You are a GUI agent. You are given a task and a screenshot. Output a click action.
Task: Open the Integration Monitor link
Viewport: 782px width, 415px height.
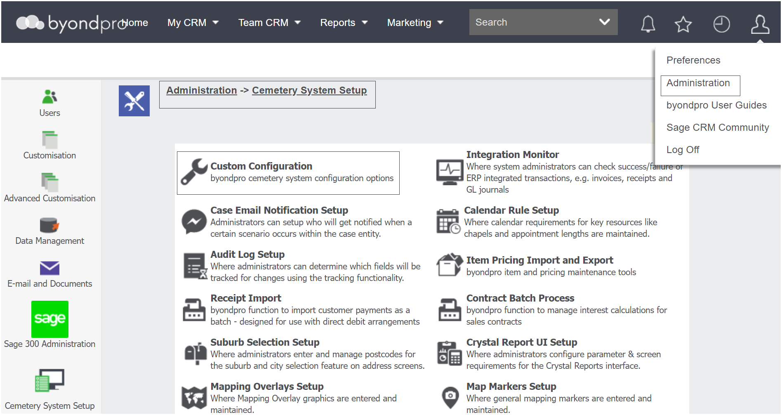point(512,155)
